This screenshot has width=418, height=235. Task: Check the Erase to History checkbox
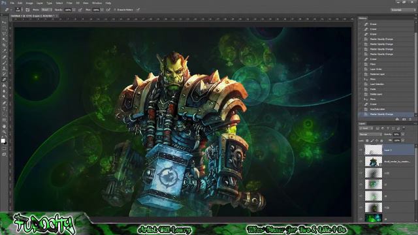pos(115,10)
